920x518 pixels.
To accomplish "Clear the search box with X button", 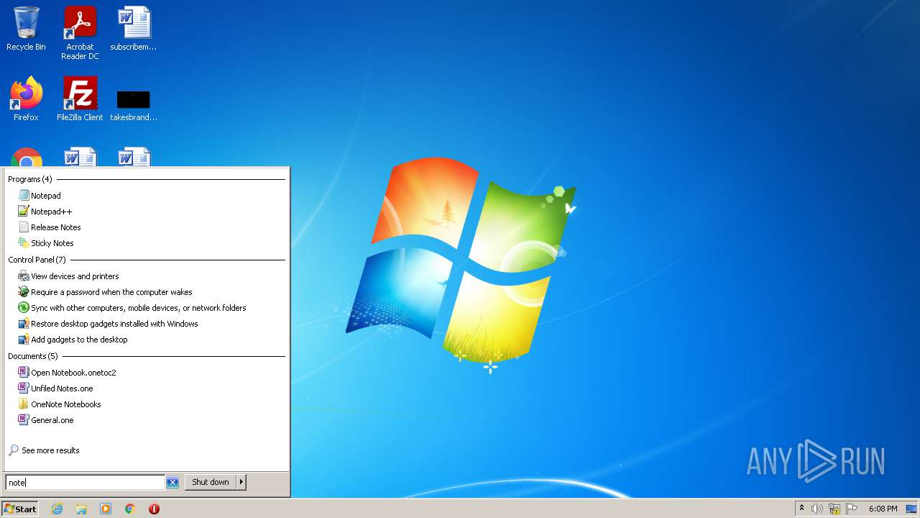I will click(172, 482).
